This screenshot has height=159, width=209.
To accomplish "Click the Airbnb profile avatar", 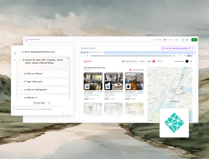I will pos(187,61).
